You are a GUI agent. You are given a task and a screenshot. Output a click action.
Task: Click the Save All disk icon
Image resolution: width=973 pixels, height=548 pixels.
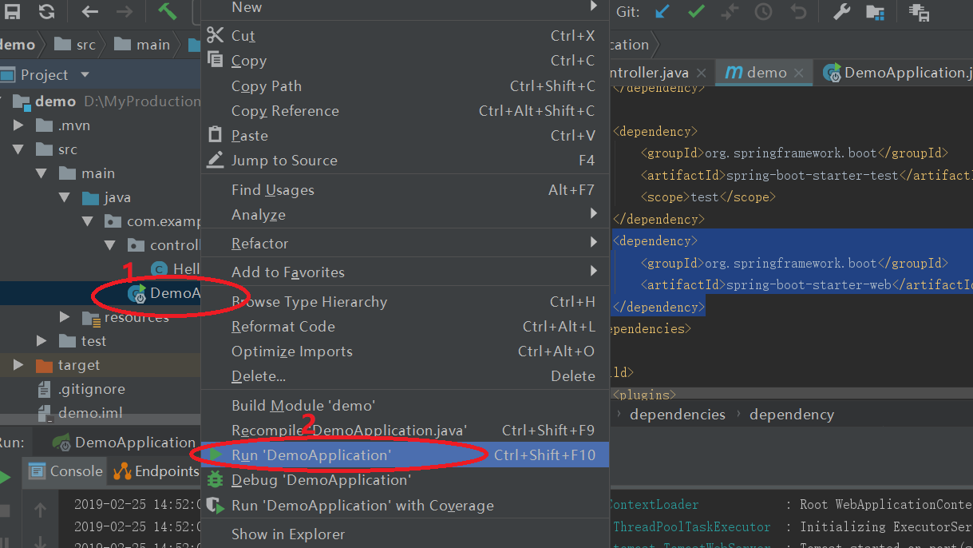(x=13, y=11)
